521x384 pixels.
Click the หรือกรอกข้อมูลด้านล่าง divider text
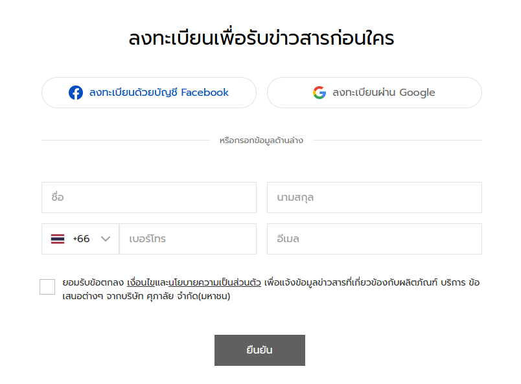pyautogui.click(x=261, y=141)
